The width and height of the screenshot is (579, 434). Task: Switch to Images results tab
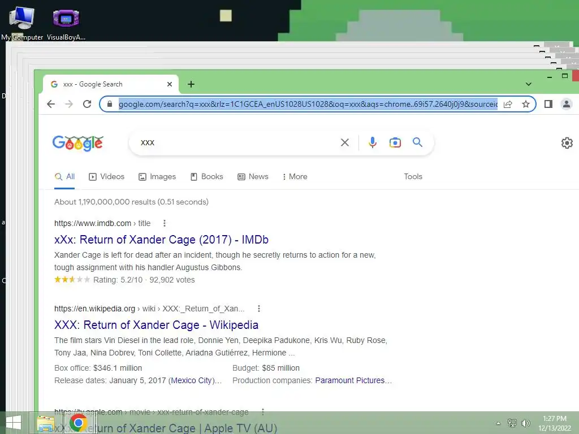157,177
